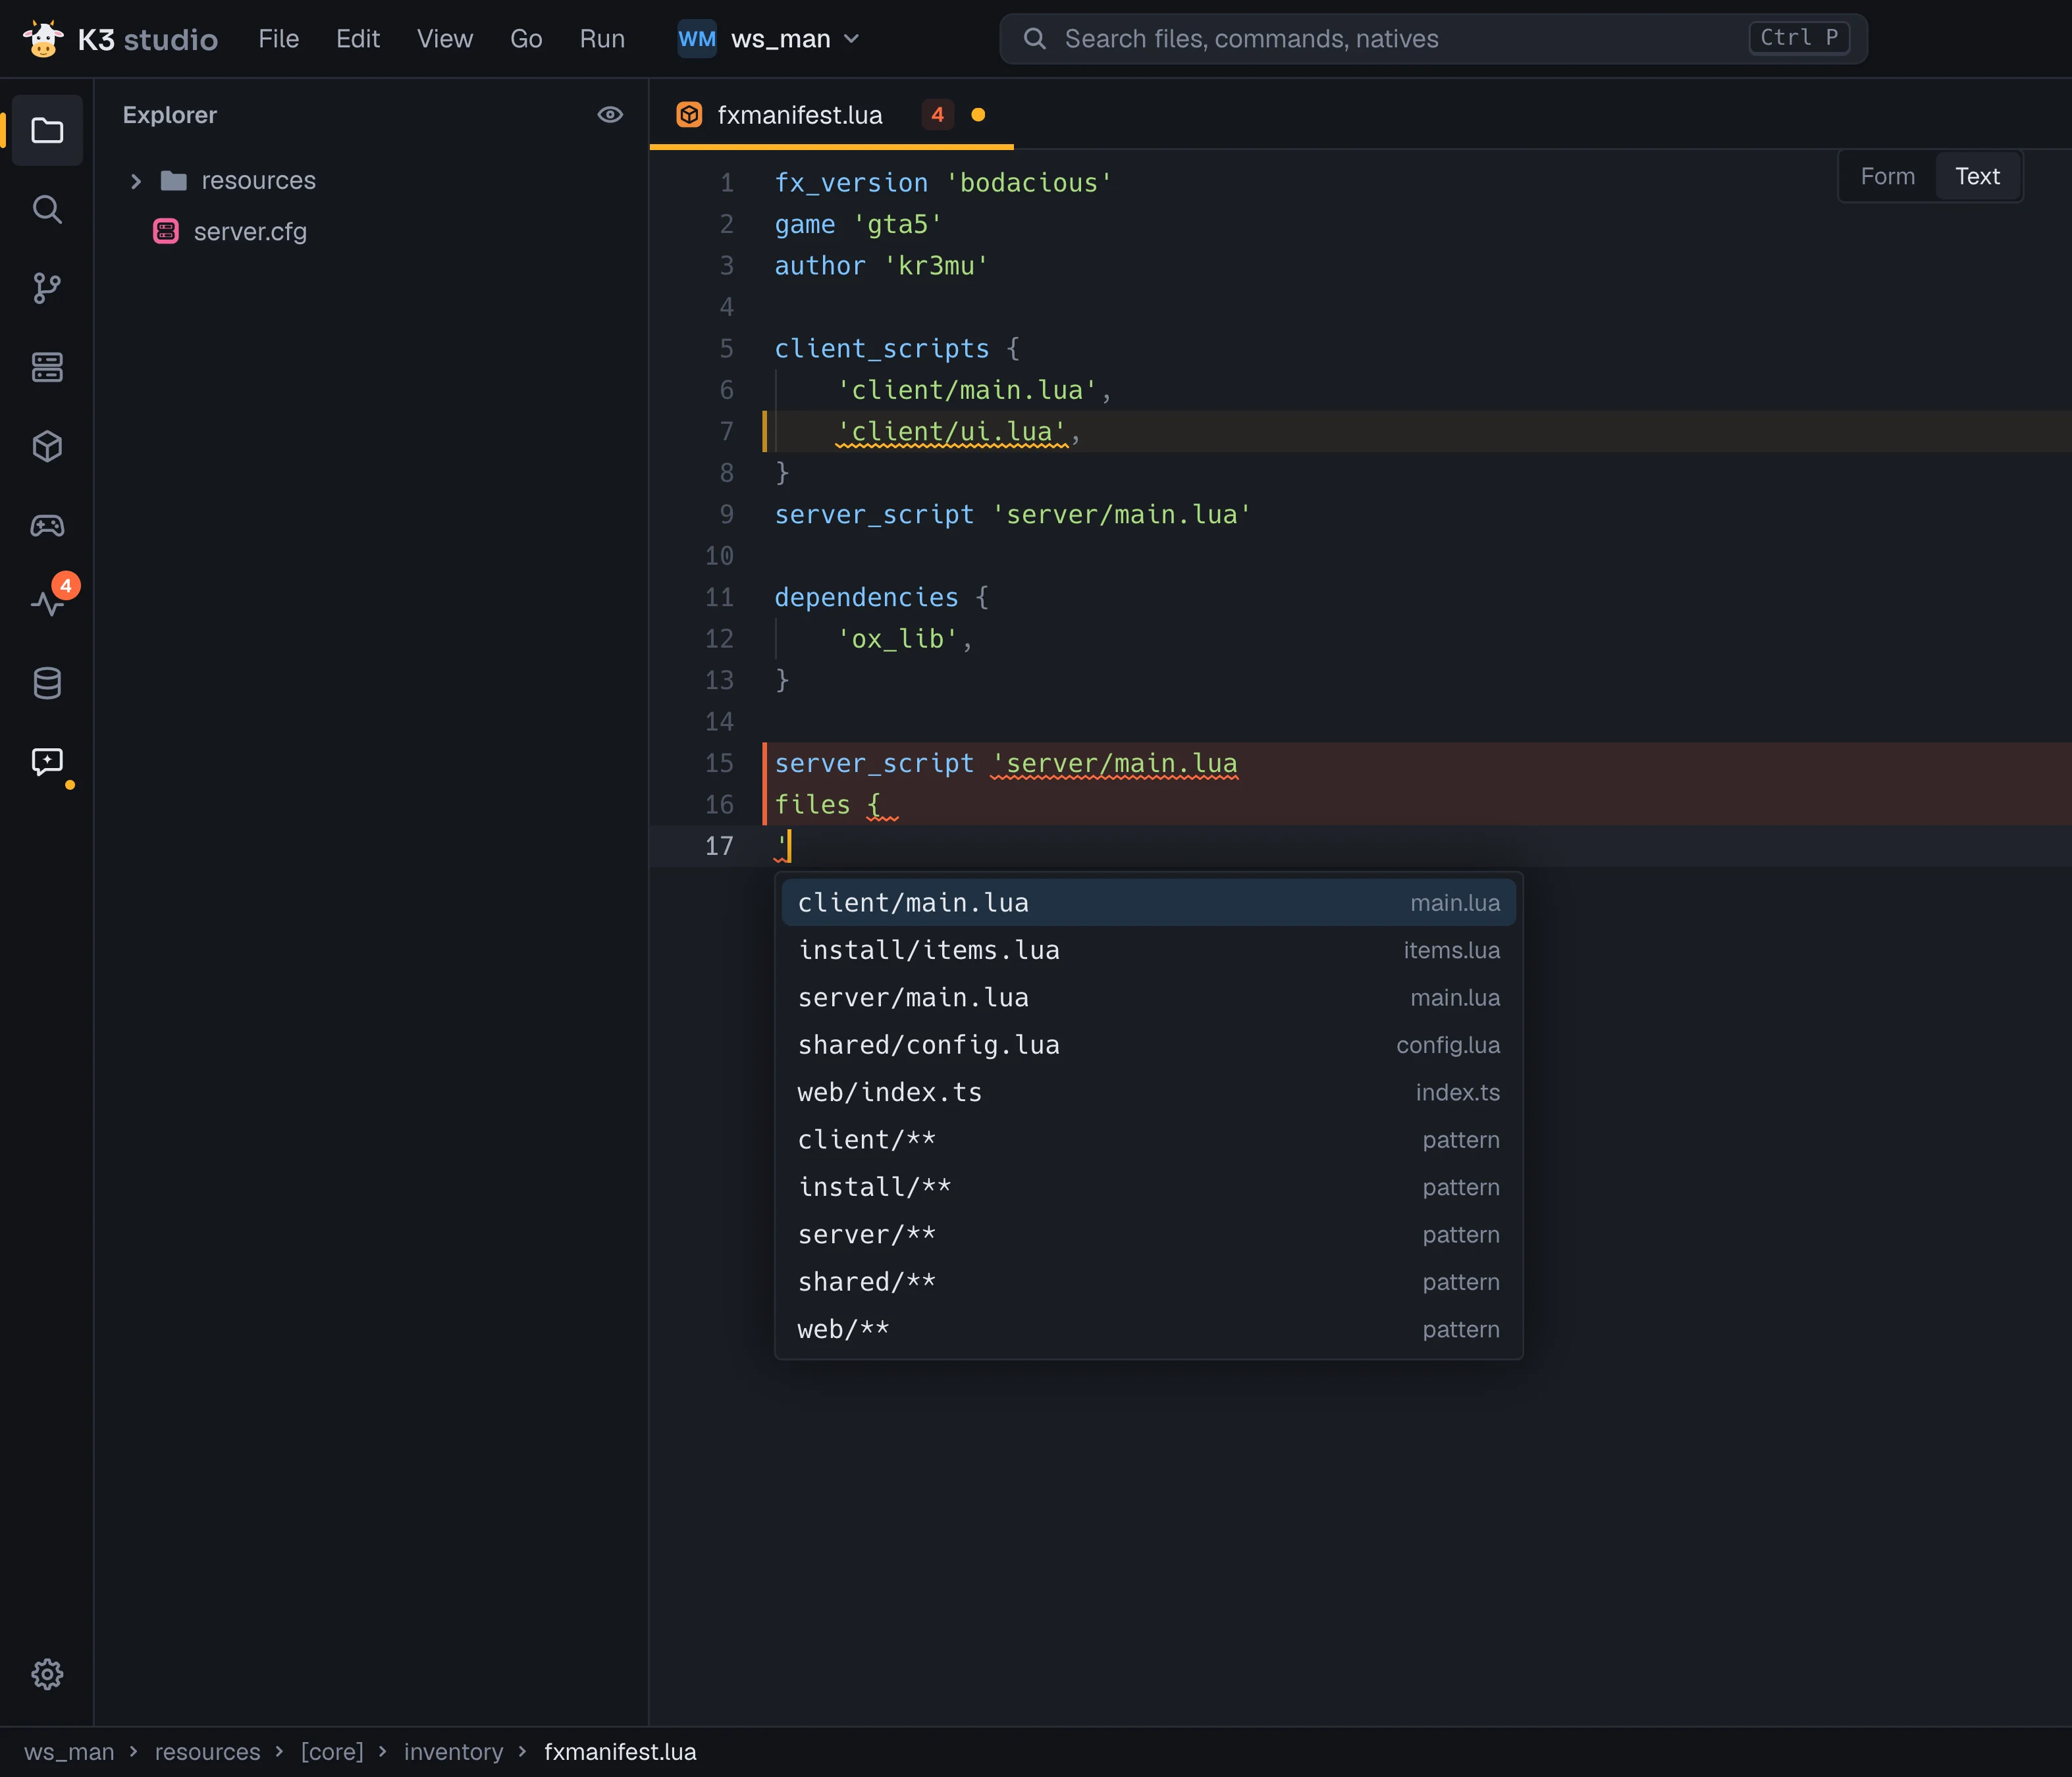Click the magnifier icon in search bar
The height and width of the screenshot is (1777, 2072).
[1035, 39]
